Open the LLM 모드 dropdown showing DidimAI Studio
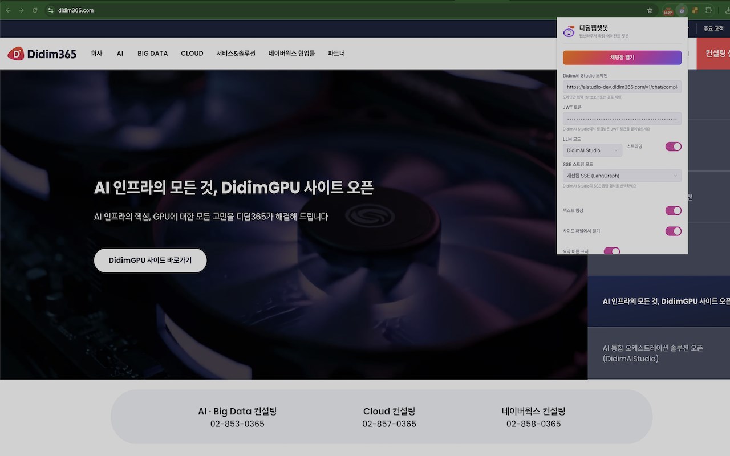The height and width of the screenshot is (456, 730). tap(593, 150)
